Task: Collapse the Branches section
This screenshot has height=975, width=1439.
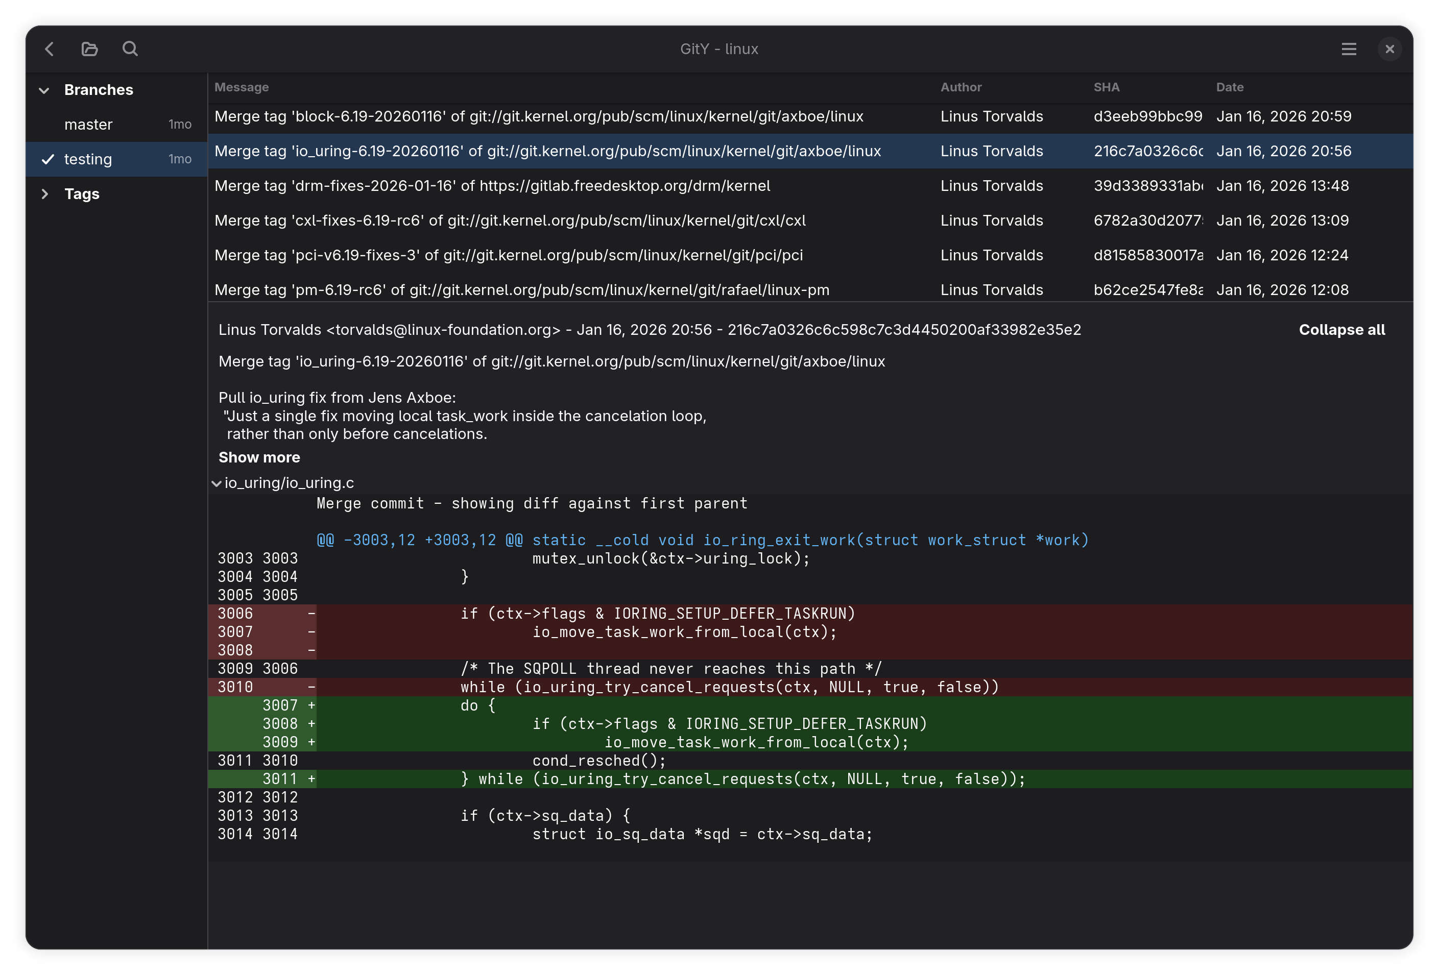Action: (x=44, y=90)
